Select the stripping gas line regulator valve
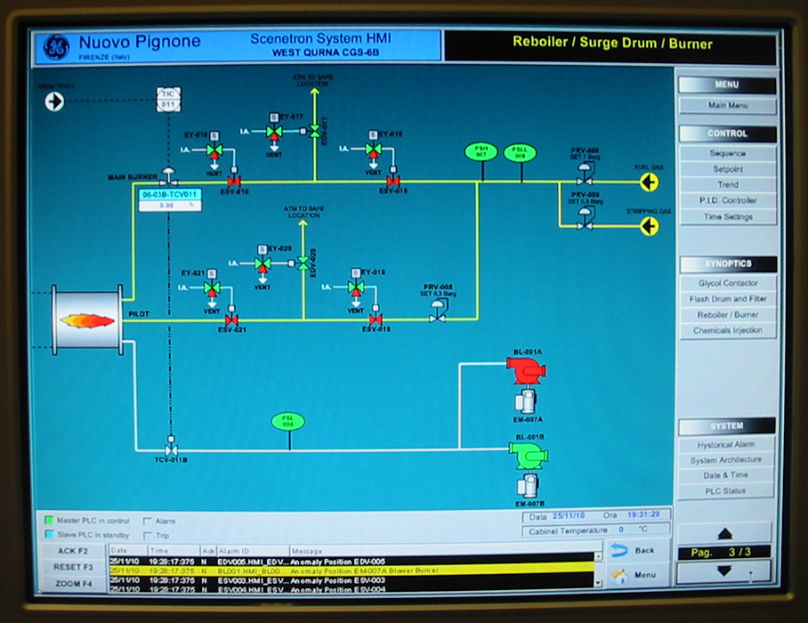The image size is (808, 623). (585, 218)
